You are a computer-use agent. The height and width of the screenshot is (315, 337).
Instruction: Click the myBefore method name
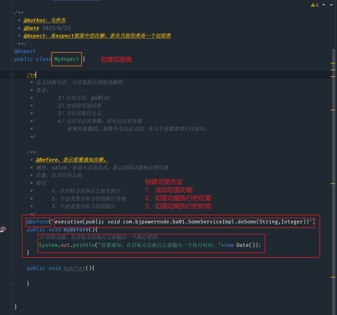[76, 230]
